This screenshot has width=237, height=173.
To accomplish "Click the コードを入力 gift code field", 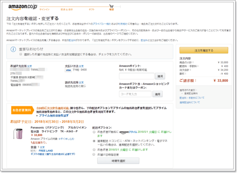I will click(x=135, y=94).
